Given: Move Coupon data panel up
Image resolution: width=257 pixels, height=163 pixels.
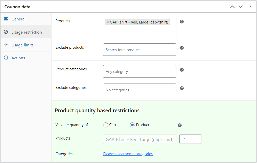Looking at the screenshot, I should click(232, 7).
